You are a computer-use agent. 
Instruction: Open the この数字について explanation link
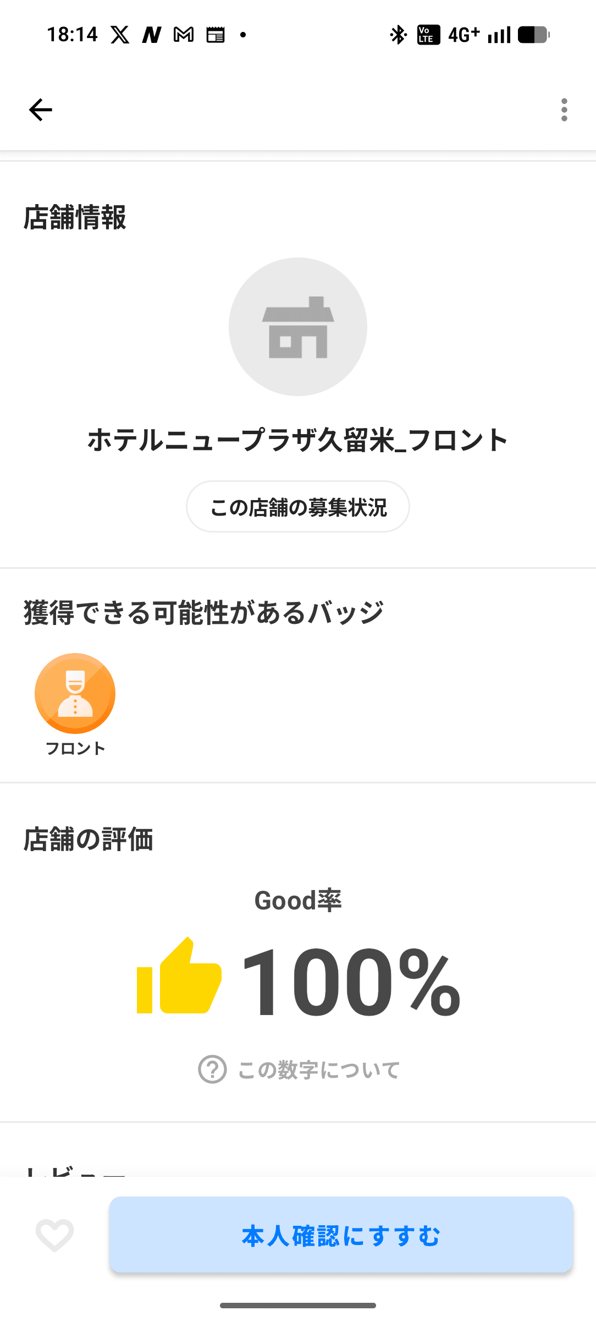pos(319,1070)
